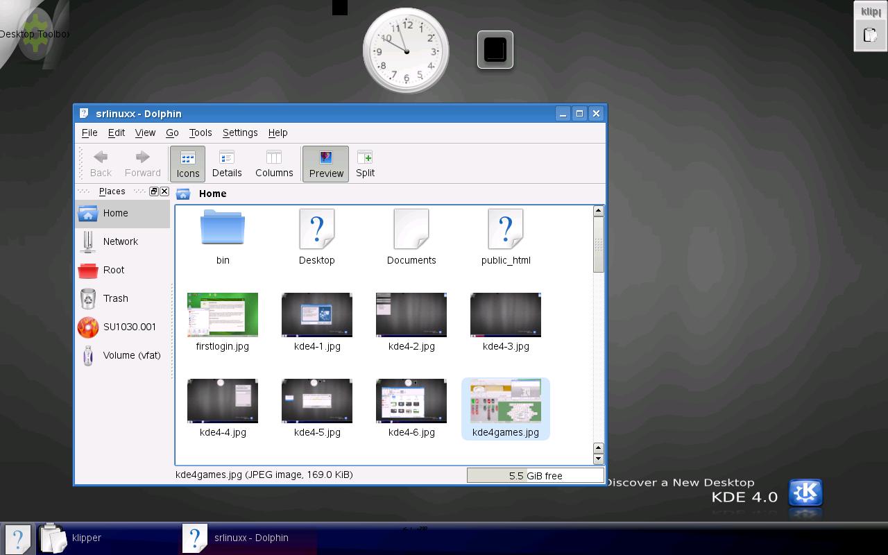Select the Desktop item
Screen dimensions: 888x555
pos(317,237)
